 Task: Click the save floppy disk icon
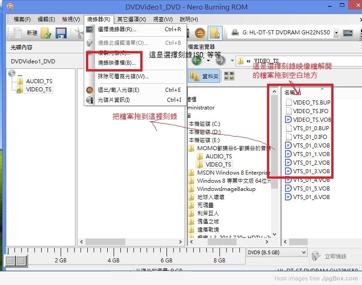(x=61, y=33)
